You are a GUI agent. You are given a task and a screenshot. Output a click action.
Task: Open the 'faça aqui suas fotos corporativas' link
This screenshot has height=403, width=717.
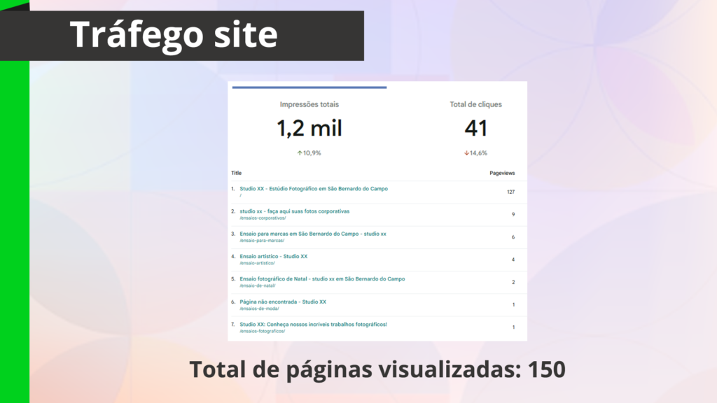click(294, 211)
